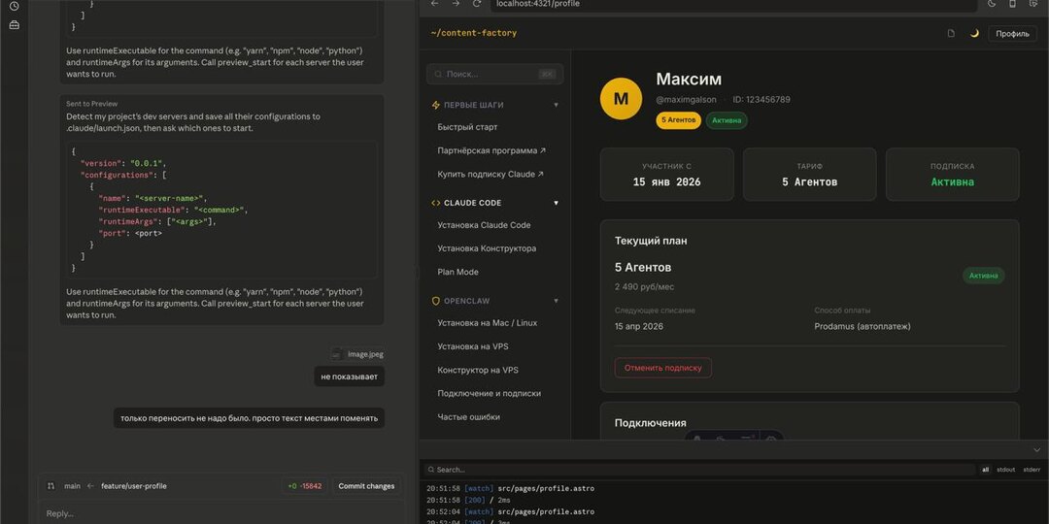This screenshot has width=1049, height=524.
Task: Collapse the ПЕРВЫЕ ШАГИ section
Action: pyautogui.click(x=556, y=105)
